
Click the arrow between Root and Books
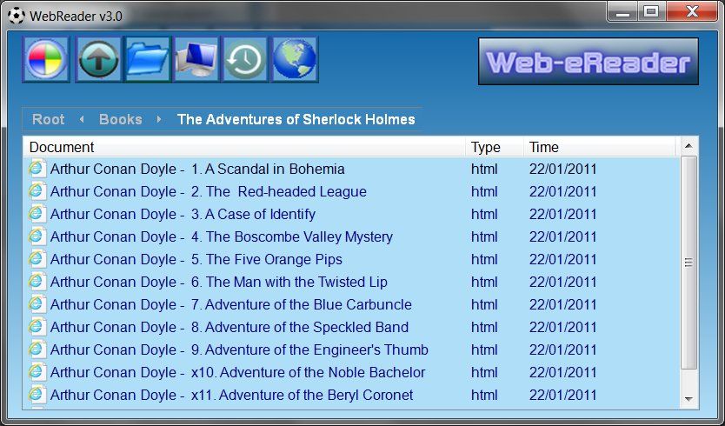[x=82, y=119]
